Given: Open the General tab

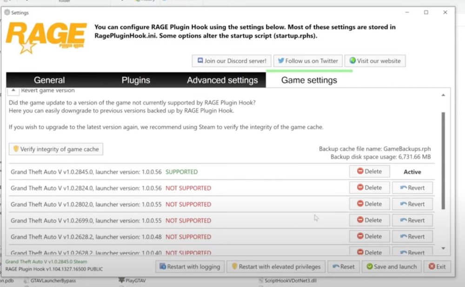Looking at the screenshot, I should click(x=49, y=80).
